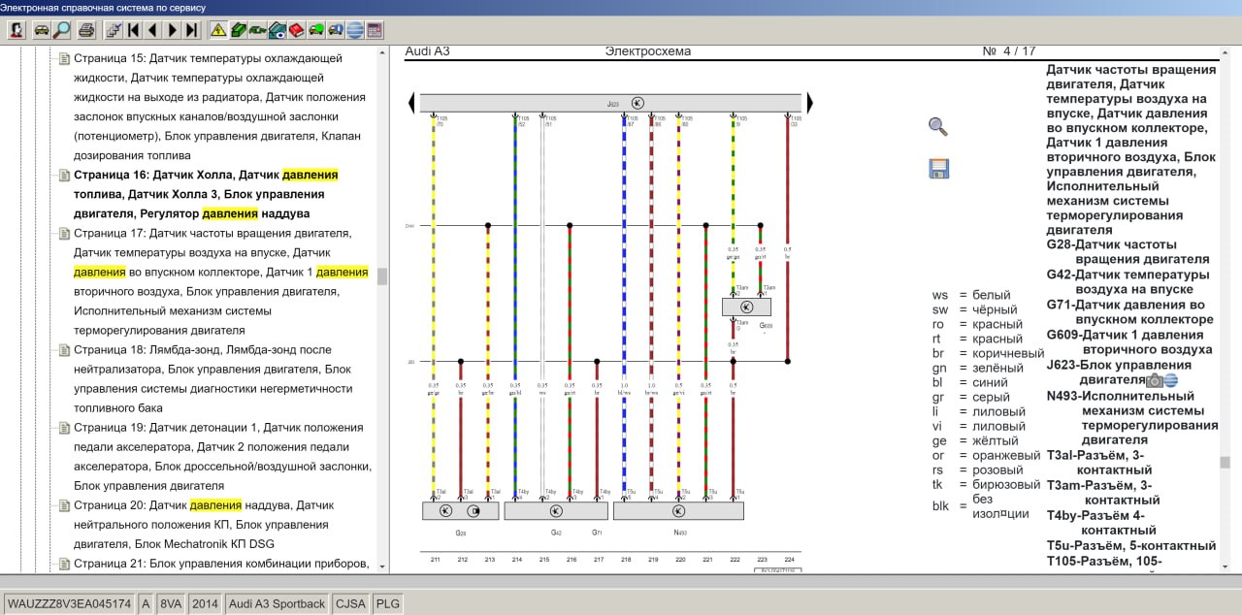Open the calendar schedule toolbar icon
Viewport: 1242px width, 615px height.
[x=375, y=30]
